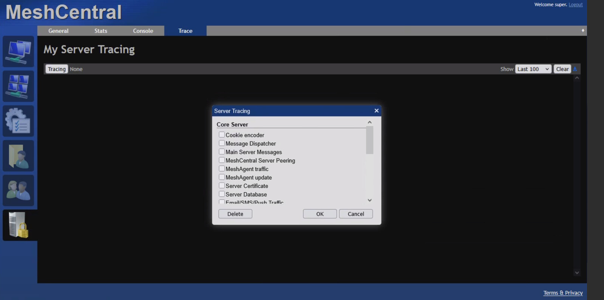Open the two users sidebar icon
This screenshot has height=300, width=604.
pyautogui.click(x=18, y=190)
